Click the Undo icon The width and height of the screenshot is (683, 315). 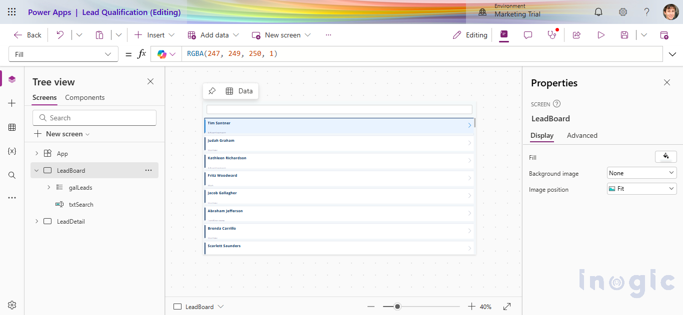pos(60,35)
